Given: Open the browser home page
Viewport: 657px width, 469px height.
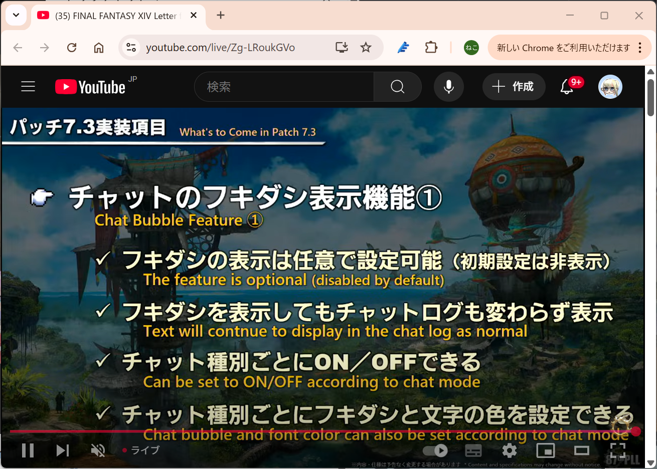Looking at the screenshot, I should tap(99, 48).
